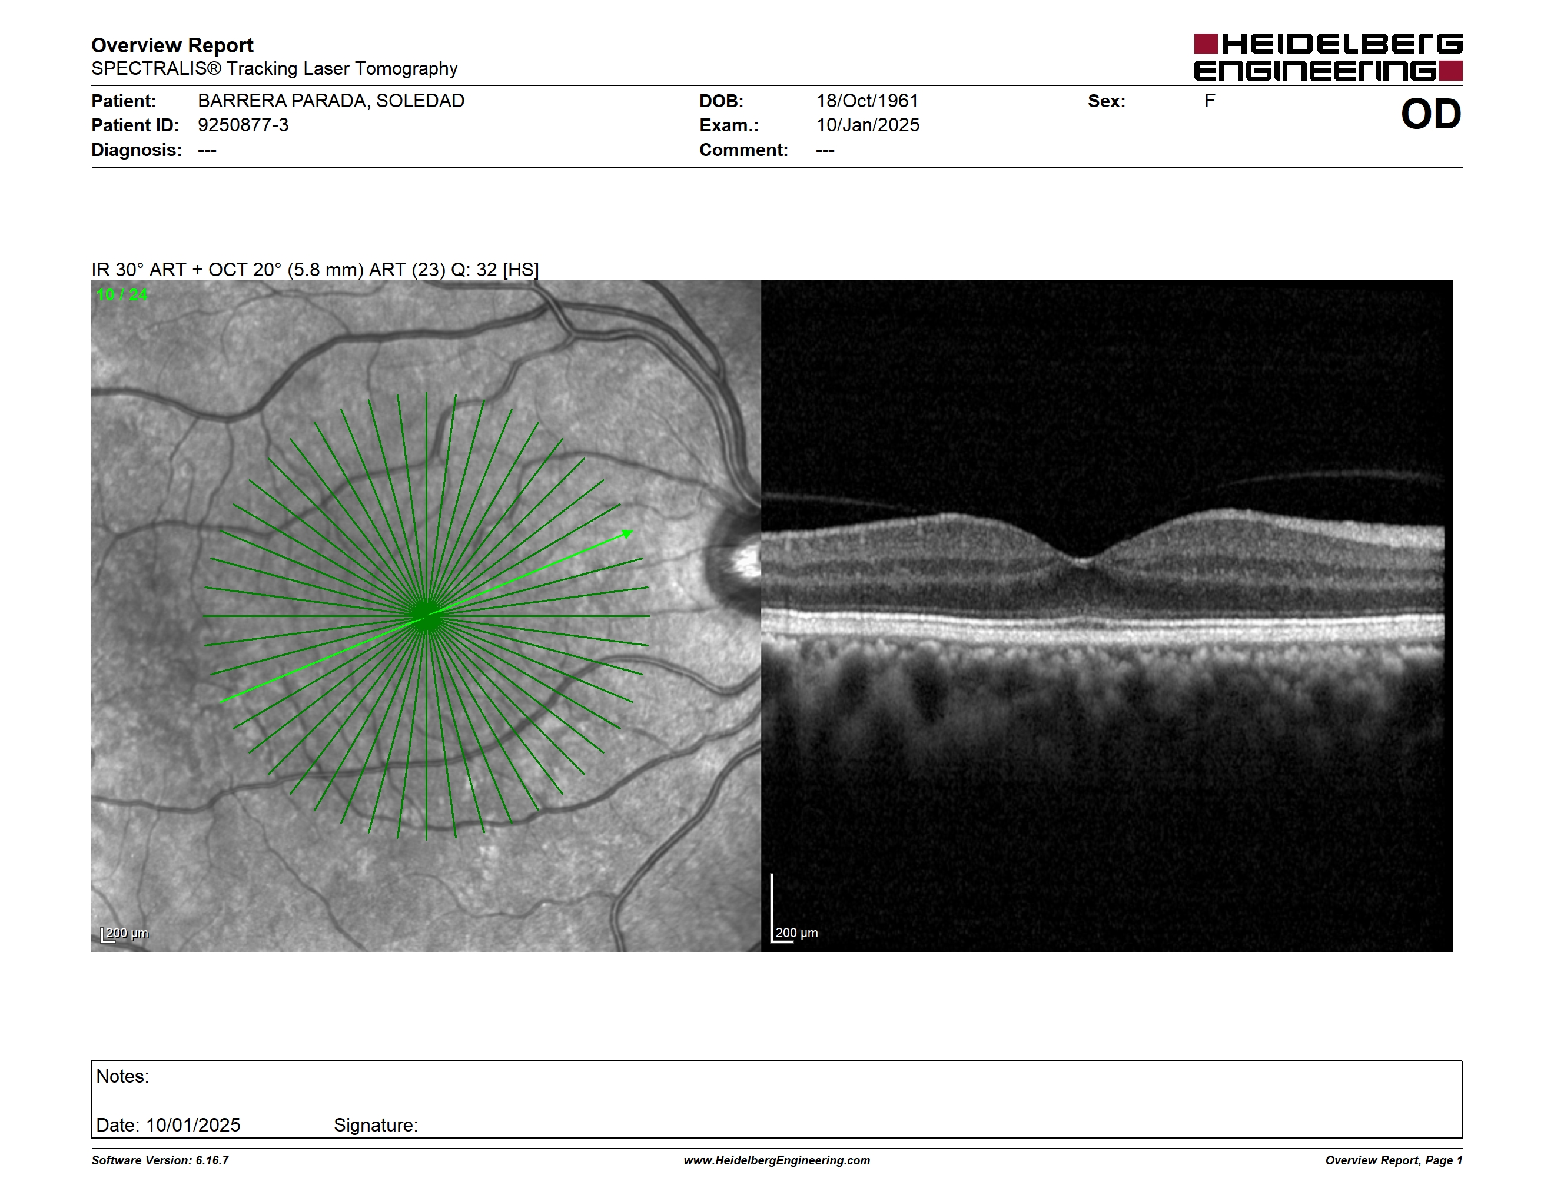Click the 'Overview Report' title

click(x=172, y=45)
